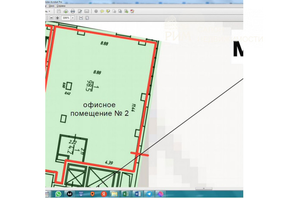Open Excel from the taskbar
Image resolution: width=289 pixels, height=198 pixels.
click(126, 194)
